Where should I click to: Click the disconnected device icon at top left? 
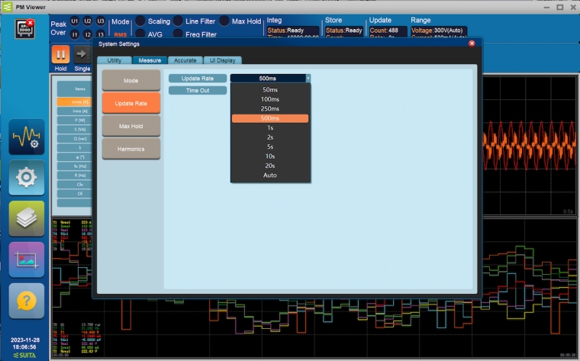pos(26,27)
